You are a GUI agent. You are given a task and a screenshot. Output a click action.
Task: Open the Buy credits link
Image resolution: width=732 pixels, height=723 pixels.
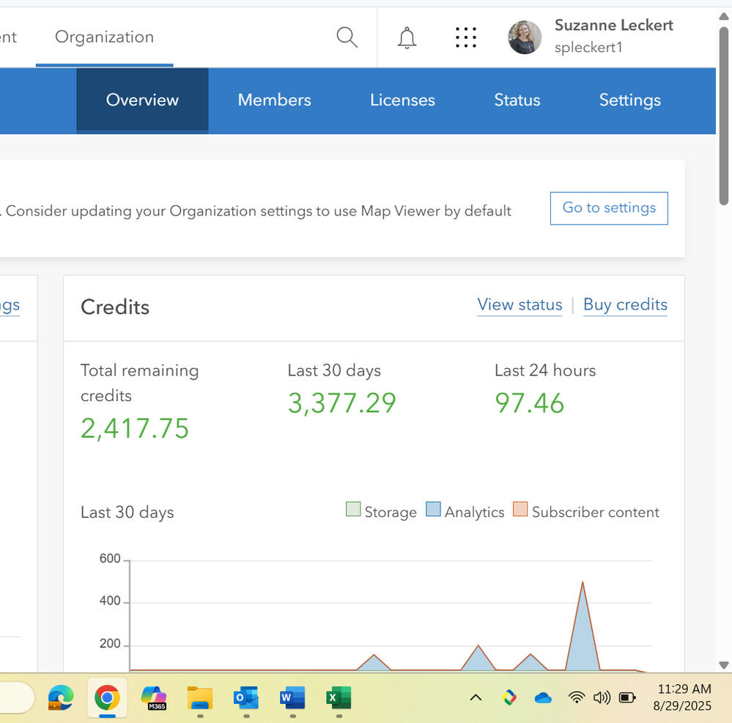pos(625,304)
